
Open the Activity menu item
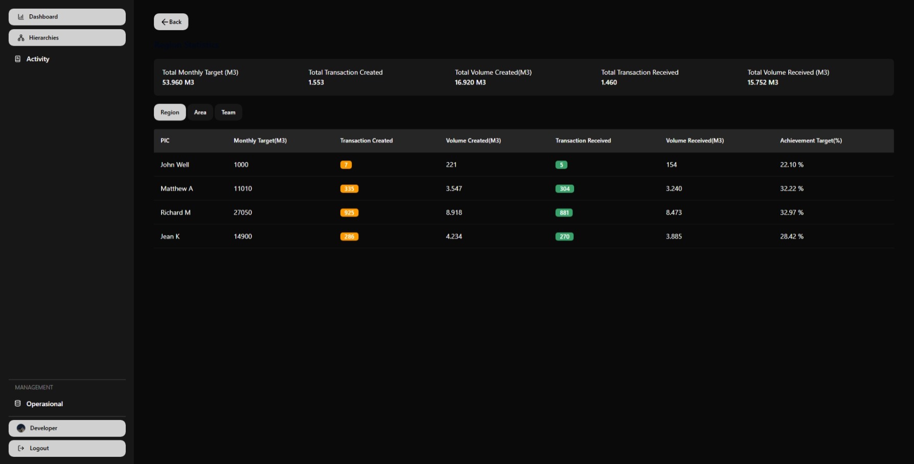pos(38,59)
